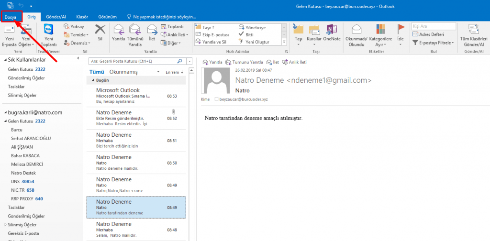Select the 'Taşı: ?' quick step
Viewport: 490px width, 241px height.
(x=205, y=27)
